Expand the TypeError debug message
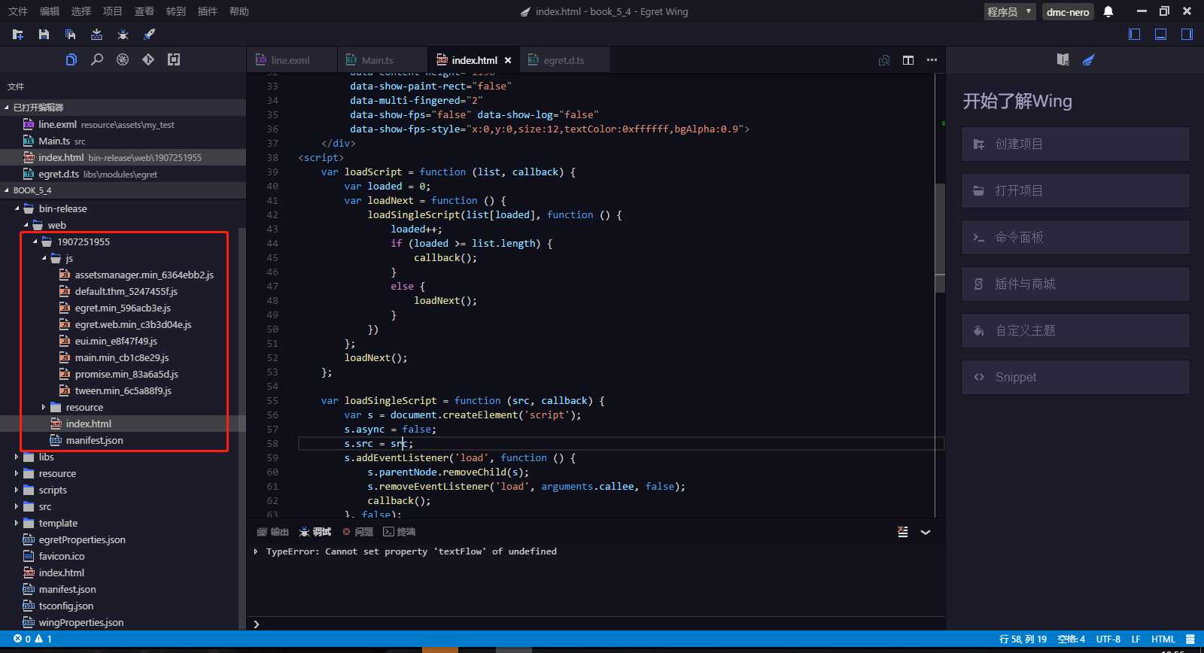 coord(256,551)
